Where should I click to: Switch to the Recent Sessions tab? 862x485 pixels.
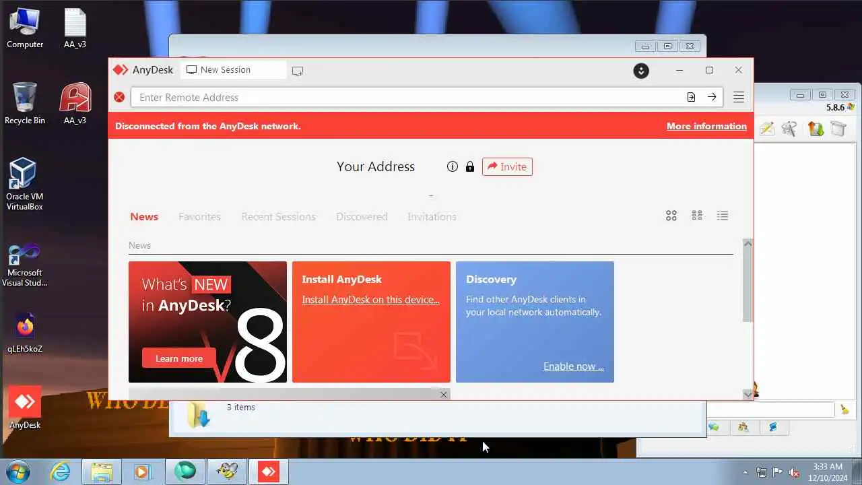(x=278, y=216)
